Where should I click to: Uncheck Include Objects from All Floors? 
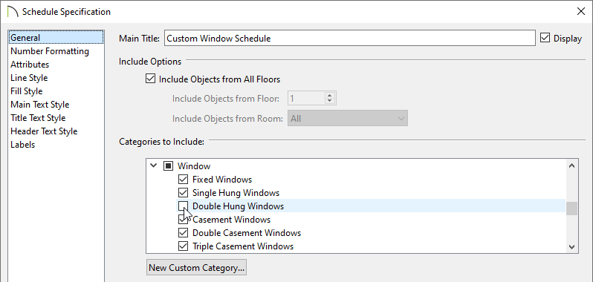151,79
